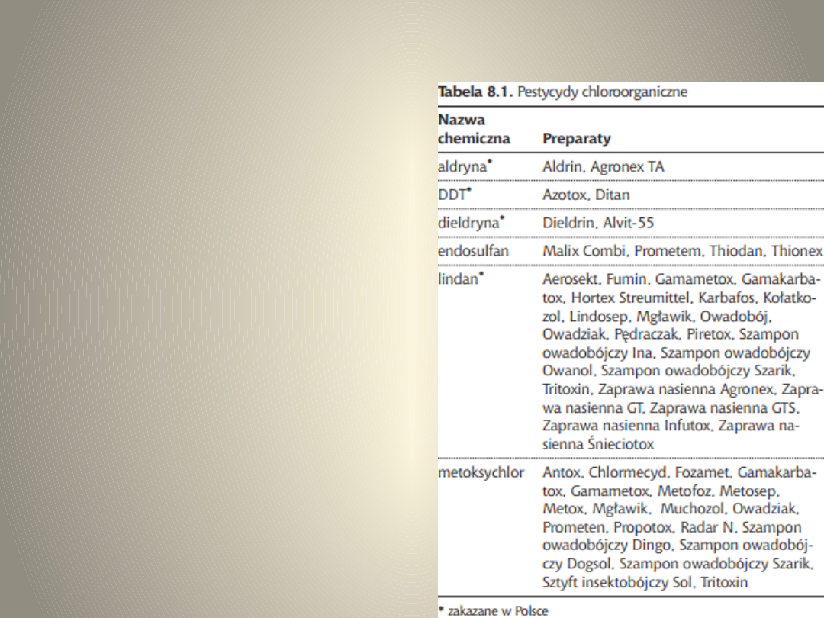824x618 pixels.
Task: Select the "lindan" row label
Action: pos(460,279)
